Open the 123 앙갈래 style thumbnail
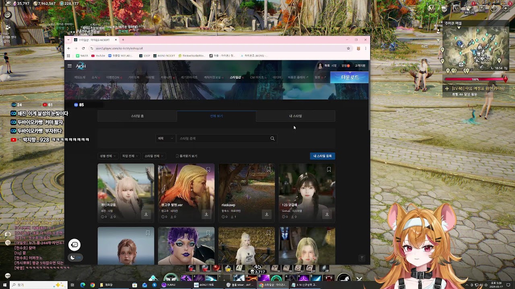This screenshot has width=515, height=289. pyautogui.click(x=307, y=193)
